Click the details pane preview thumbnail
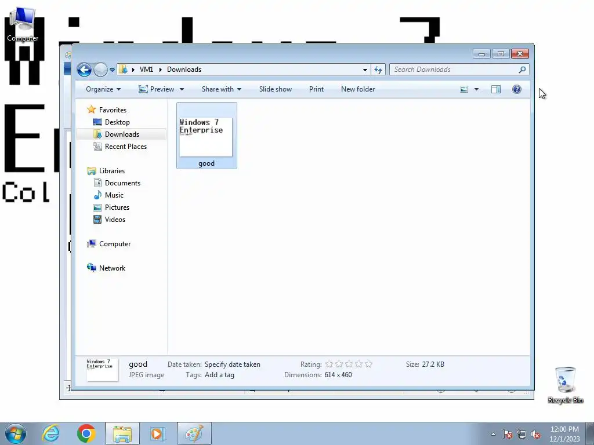The image size is (594, 445). pyautogui.click(x=102, y=370)
